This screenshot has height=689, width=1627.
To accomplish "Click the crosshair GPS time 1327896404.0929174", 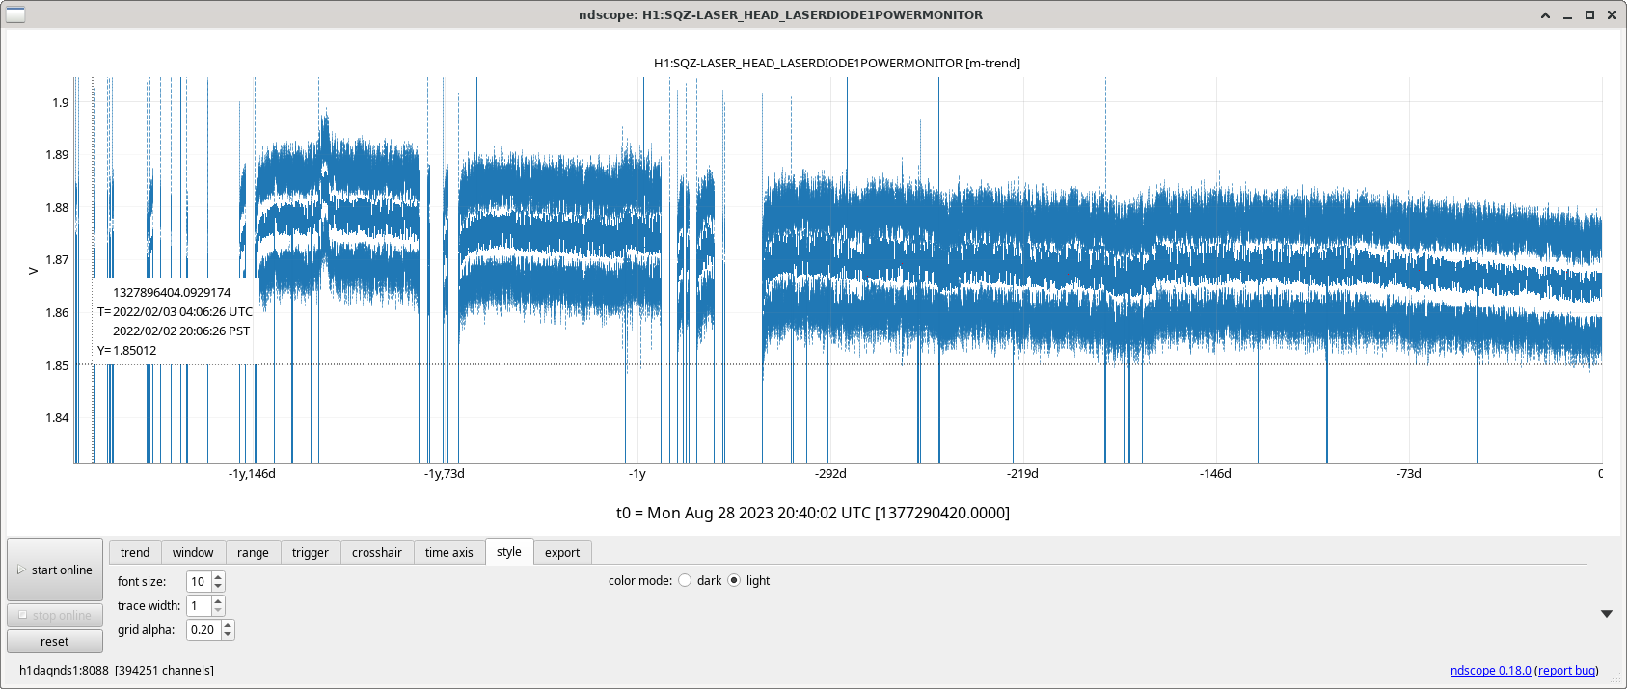I will pos(172,293).
